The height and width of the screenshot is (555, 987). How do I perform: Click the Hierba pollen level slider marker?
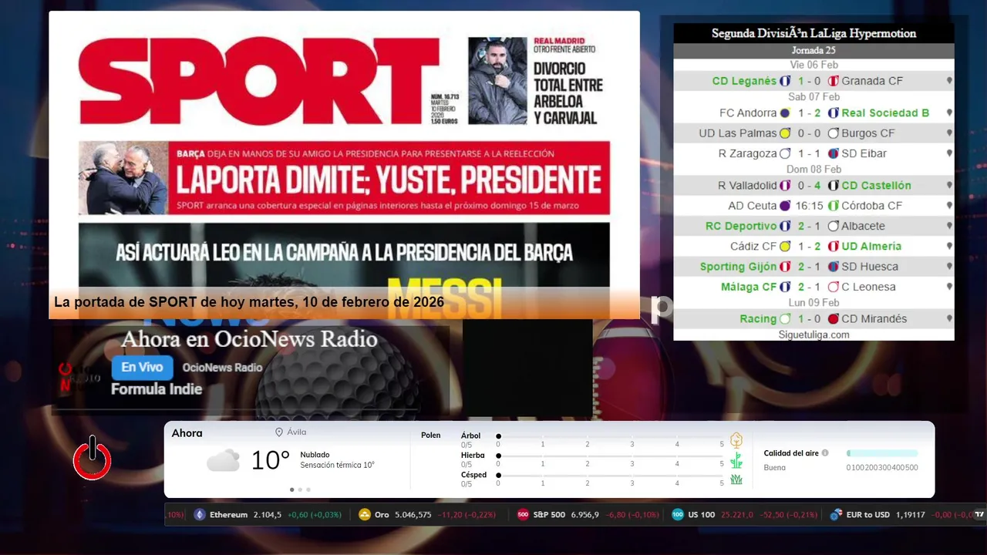point(498,456)
